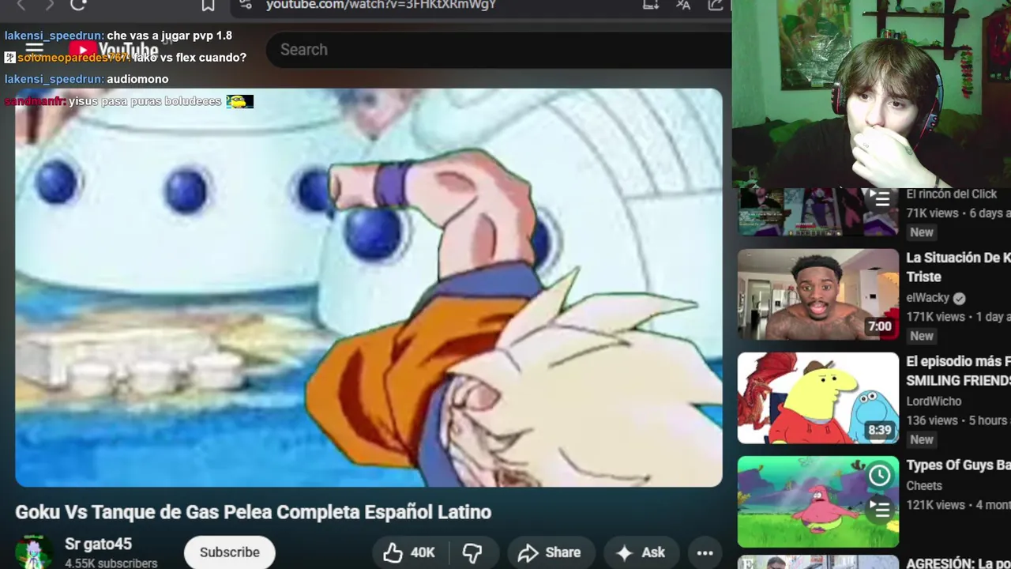
Task: Click the Ask button
Action: 641,552
